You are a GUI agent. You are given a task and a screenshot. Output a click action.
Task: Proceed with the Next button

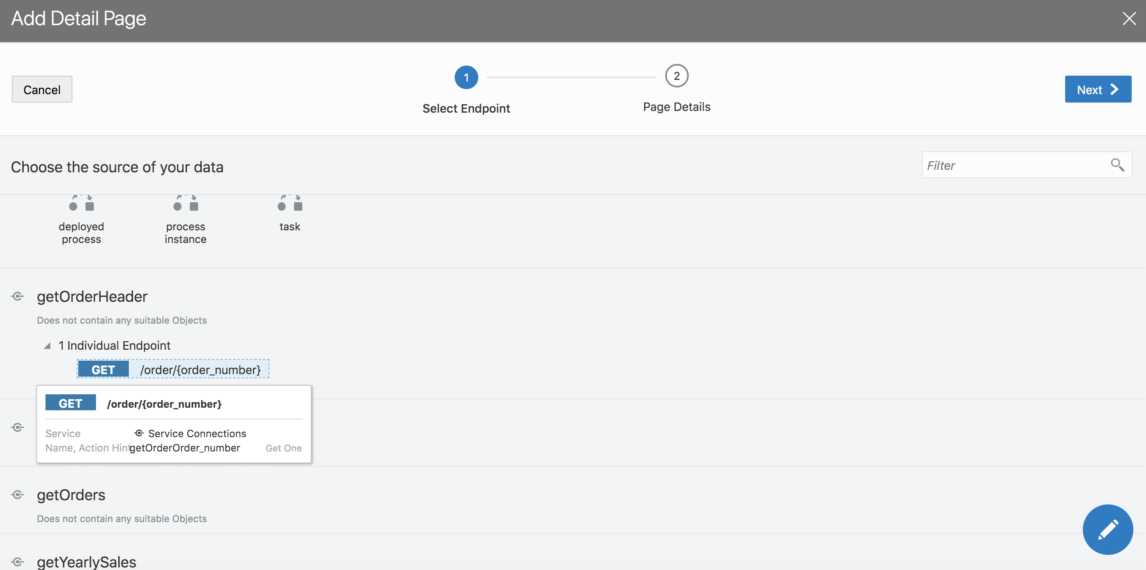coord(1098,89)
